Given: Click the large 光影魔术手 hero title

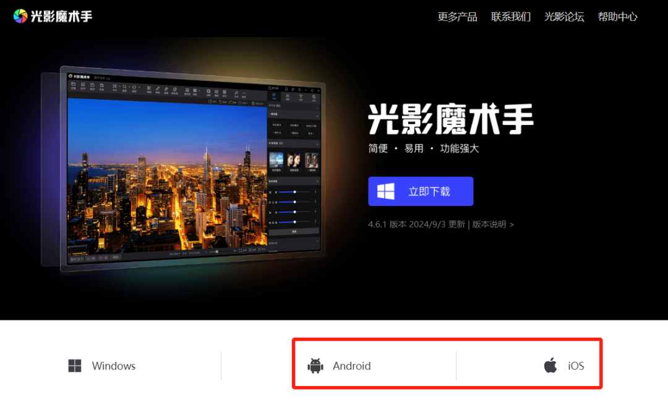Looking at the screenshot, I should (451, 119).
